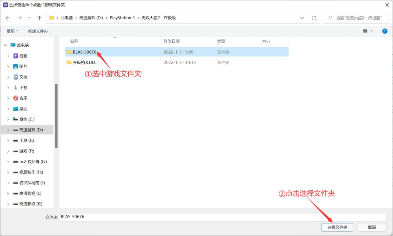
Task: Change view layout icon
Action: (x=365, y=31)
